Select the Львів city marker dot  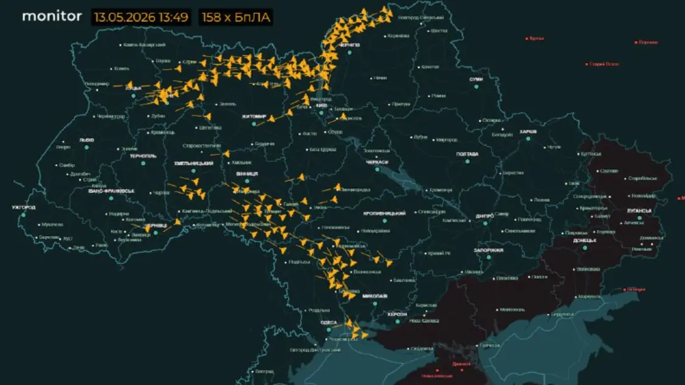tap(86, 147)
